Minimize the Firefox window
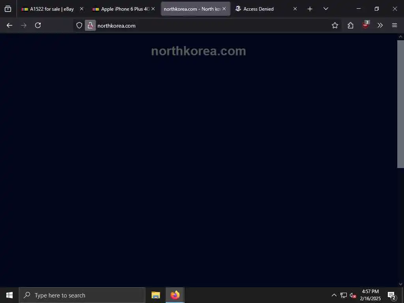The image size is (404, 303). point(359,9)
